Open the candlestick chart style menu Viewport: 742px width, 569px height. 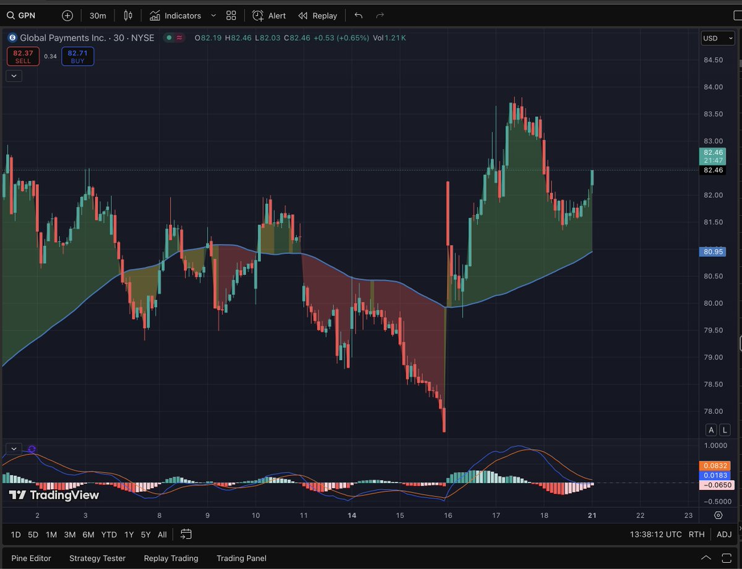click(128, 15)
